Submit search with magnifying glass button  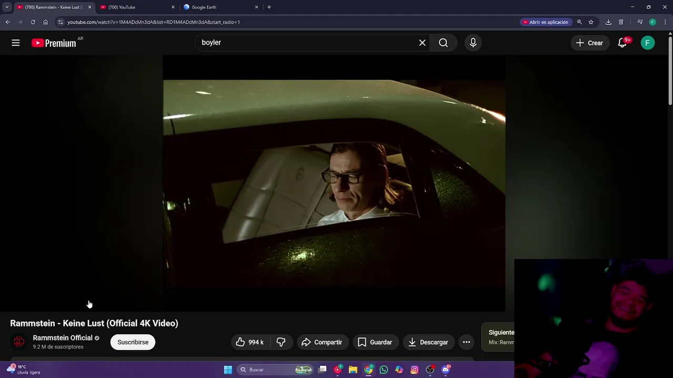click(443, 43)
